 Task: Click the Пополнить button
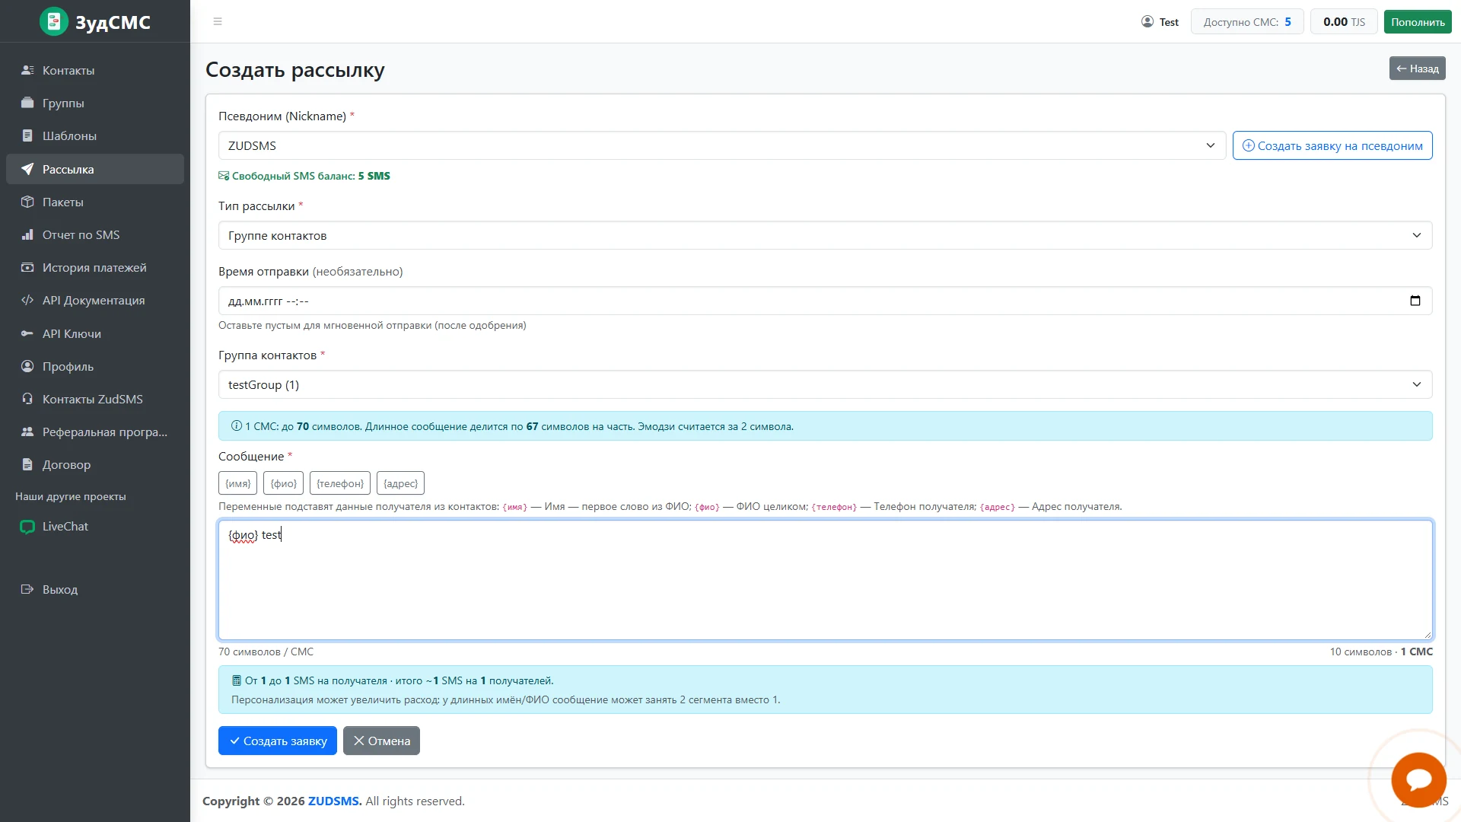pyautogui.click(x=1418, y=21)
